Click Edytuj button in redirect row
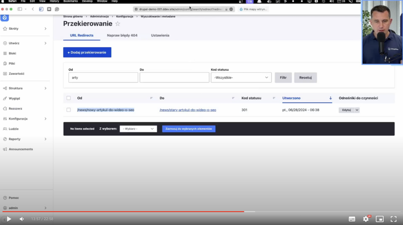Viewport: 403px width, 225px height. (x=346, y=110)
